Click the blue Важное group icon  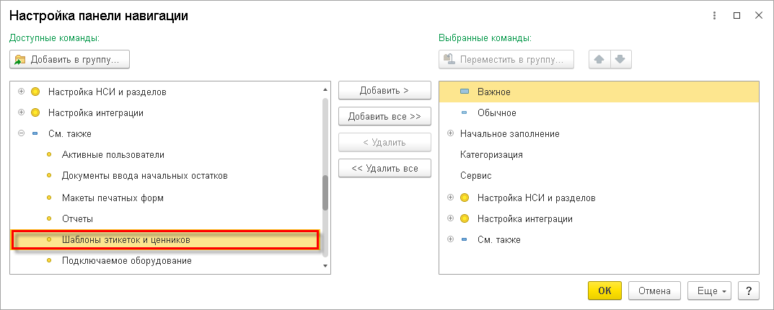464,92
